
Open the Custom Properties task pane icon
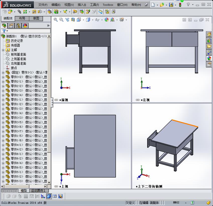pyautogui.click(x=209, y=64)
